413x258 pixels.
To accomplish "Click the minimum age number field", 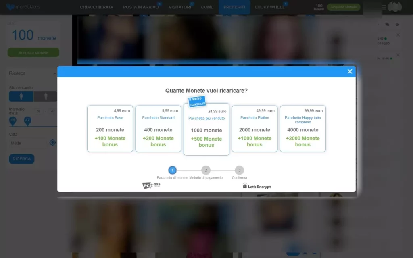I will [38, 111].
